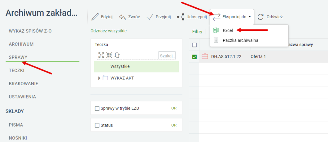Click the Oferta 1 case name cell
The width and height of the screenshot is (328, 142).
(x=258, y=56)
